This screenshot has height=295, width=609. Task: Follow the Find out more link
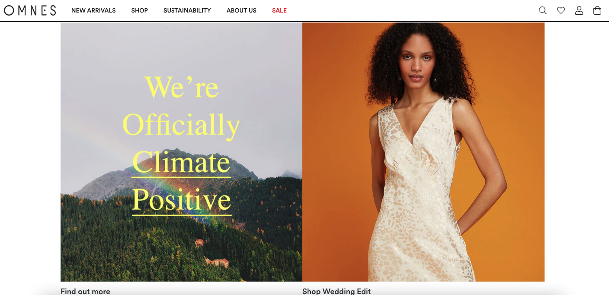[85, 291]
